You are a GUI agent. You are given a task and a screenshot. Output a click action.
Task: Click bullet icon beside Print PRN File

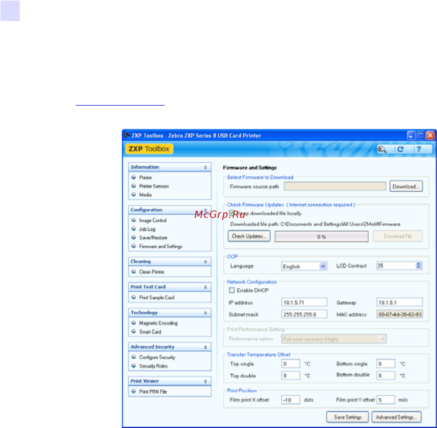(x=133, y=391)
